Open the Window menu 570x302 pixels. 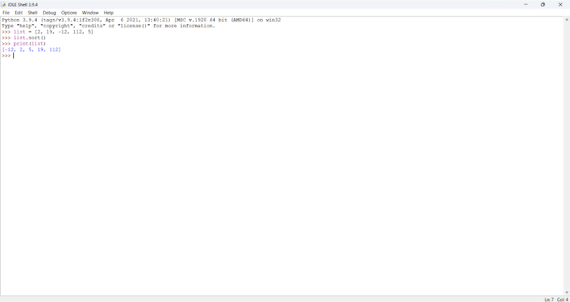[x=90, y=13]
